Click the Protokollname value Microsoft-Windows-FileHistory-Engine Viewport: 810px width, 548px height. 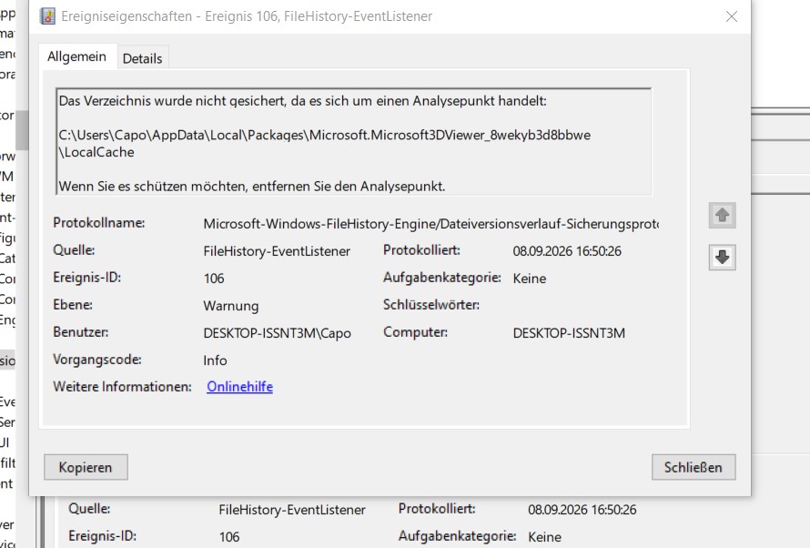pyautogui.click(x=430, y=224)
